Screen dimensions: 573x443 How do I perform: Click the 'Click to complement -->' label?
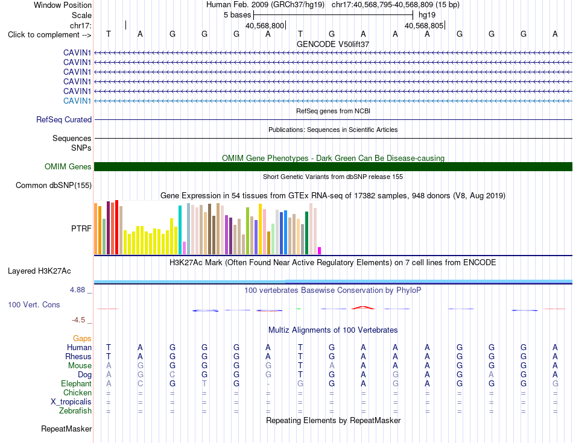(49, 35)
